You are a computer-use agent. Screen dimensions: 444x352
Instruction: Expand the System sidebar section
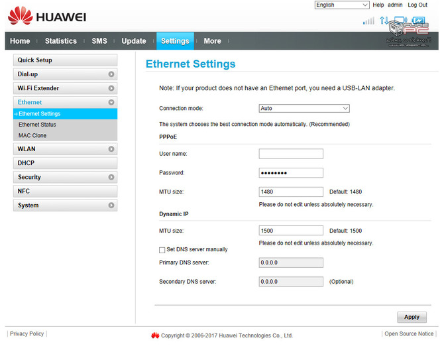coord(111,205)
